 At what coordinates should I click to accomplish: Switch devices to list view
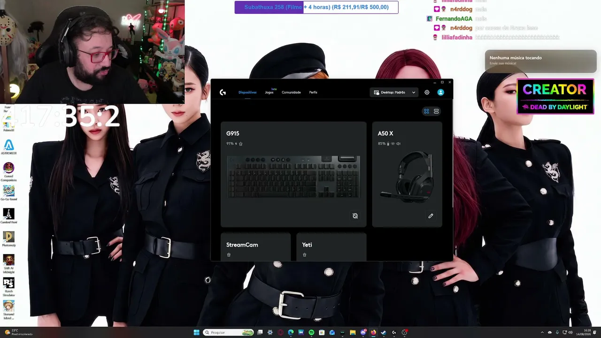click(436, 111)
